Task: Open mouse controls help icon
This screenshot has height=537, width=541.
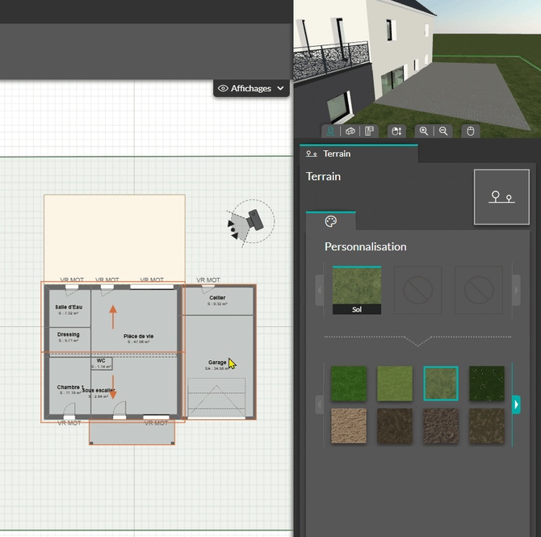Action: (470, 132)
